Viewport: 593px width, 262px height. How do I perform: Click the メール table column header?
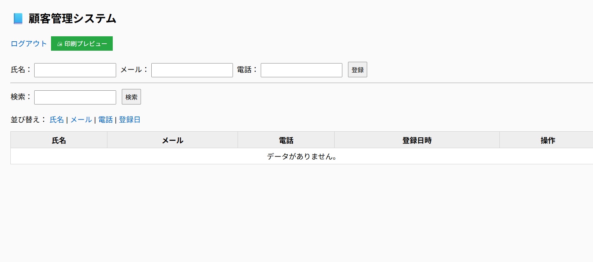(x=172, y=140)
